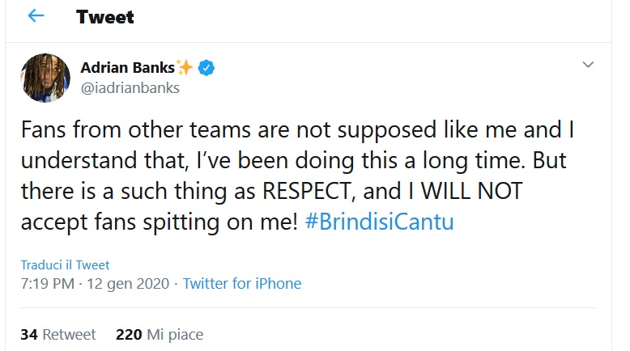
Task: Click the @iadrianbanks handle
Action: click(x=130, y=88)
